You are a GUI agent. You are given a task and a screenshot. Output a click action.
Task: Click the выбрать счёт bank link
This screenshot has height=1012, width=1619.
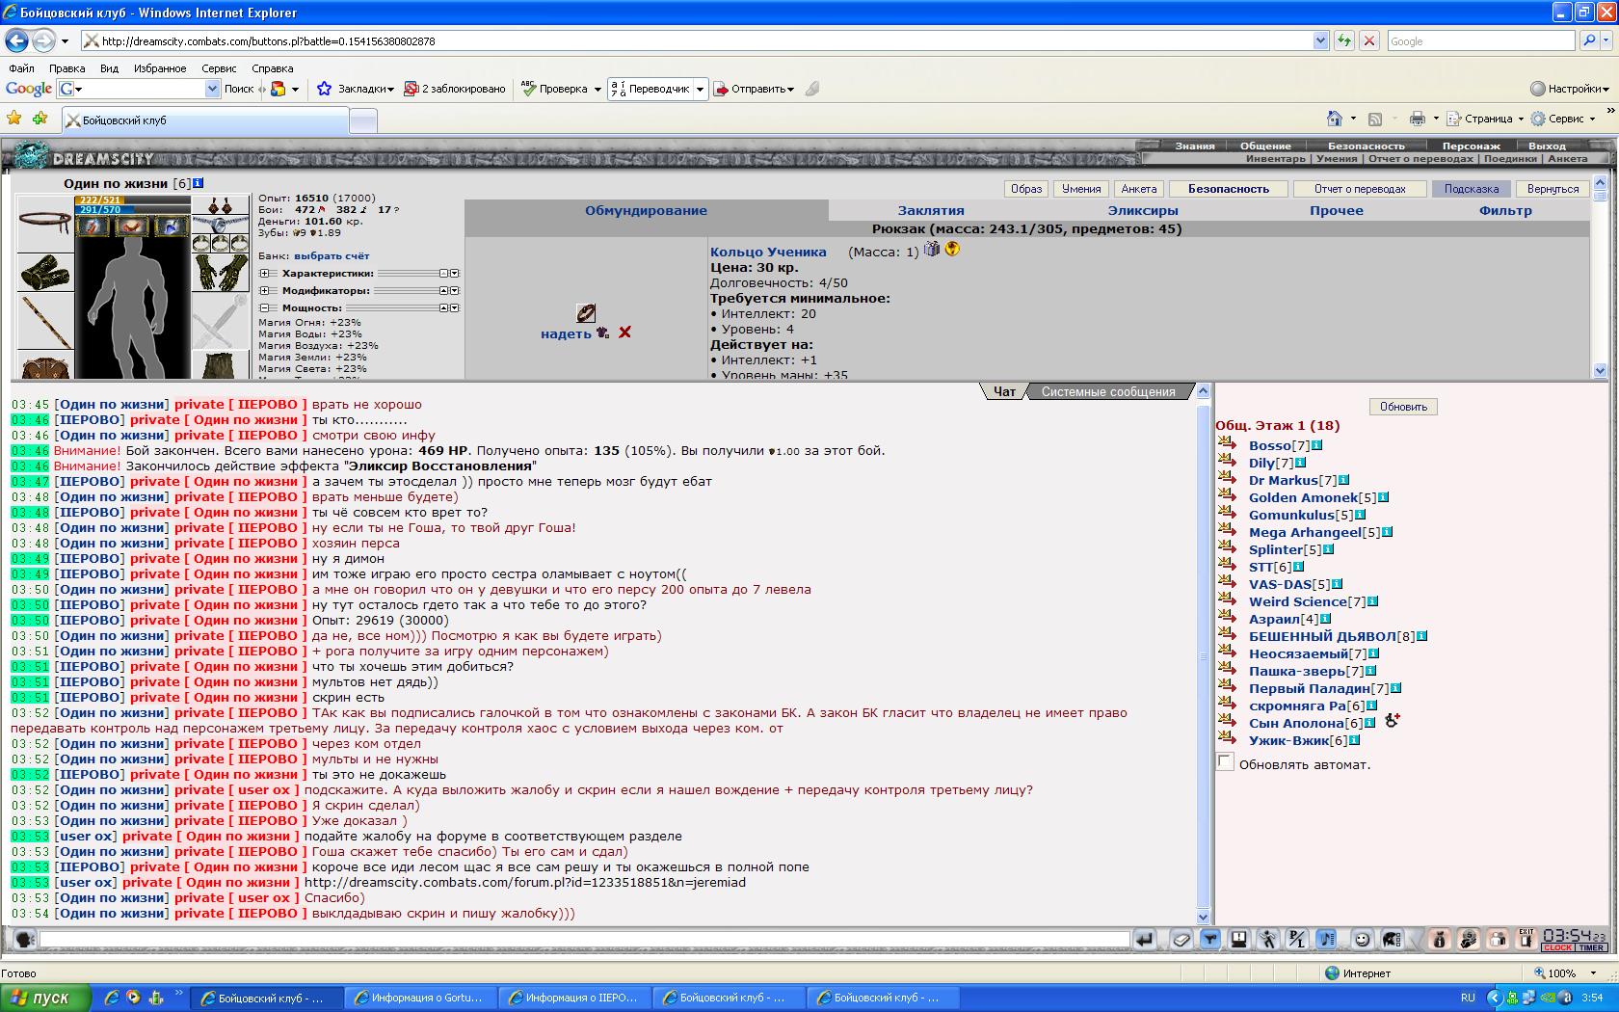332,256
